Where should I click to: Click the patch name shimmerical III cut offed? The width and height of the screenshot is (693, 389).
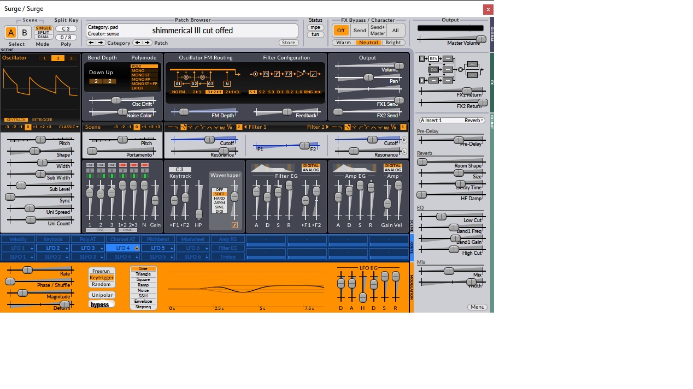[x=192, y=31]
